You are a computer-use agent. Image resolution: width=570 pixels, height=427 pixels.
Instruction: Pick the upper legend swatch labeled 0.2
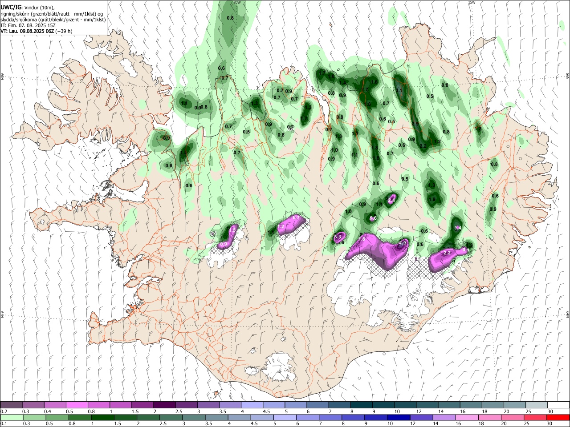pos(11,405)
